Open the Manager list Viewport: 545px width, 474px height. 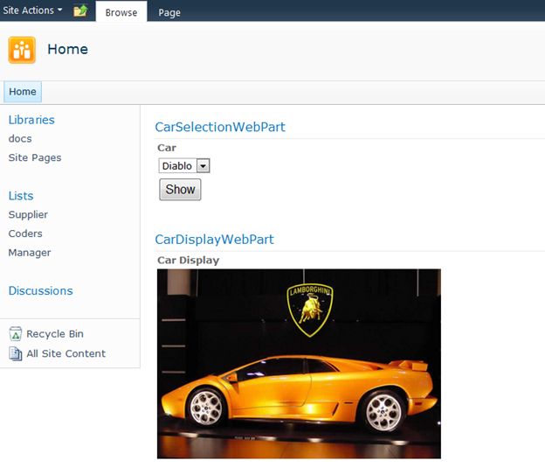(x=30, y=253)
